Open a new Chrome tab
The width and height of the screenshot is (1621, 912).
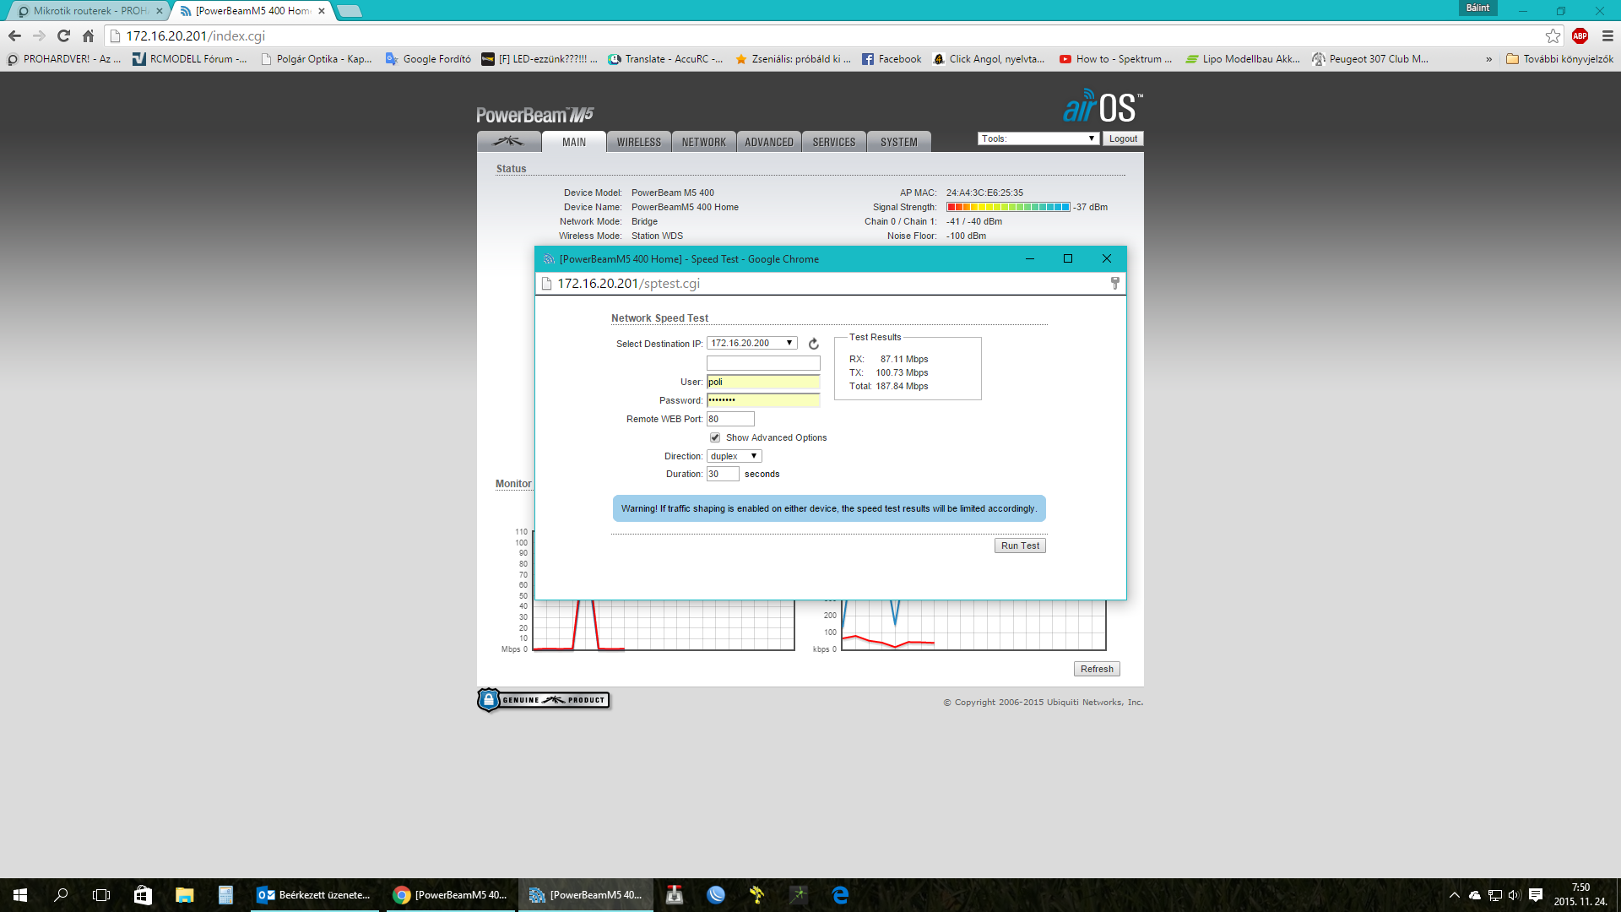350,11
